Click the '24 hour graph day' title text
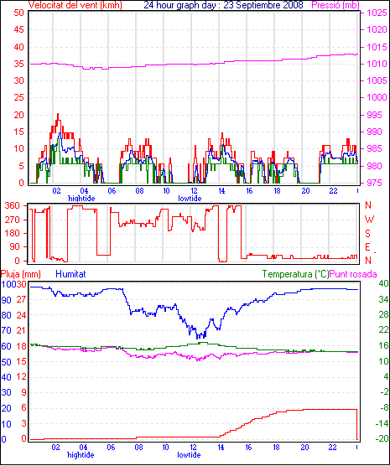The height and width of the screenshot is (466, 390). pyautogui.click(x=182, y=5)
